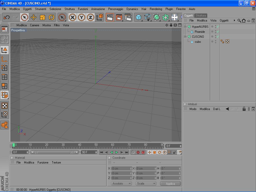The image size is (256, 192).
Task: Open the Rendering menu
Action: click(x=156, y=9)
